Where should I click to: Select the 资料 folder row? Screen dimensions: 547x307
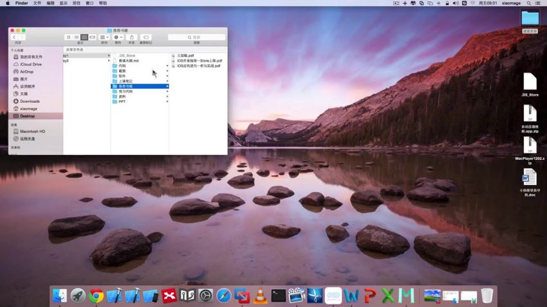point(140,96)
